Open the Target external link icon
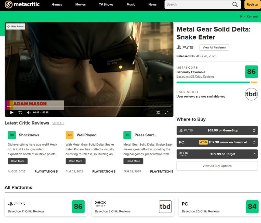The height and width of the screenshot is (223, 261). click(254, 154)
